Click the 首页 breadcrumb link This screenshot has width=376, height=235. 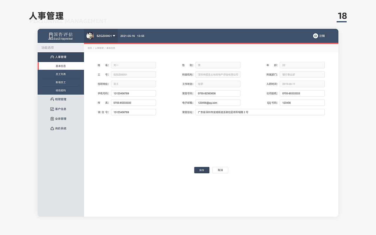90,48
